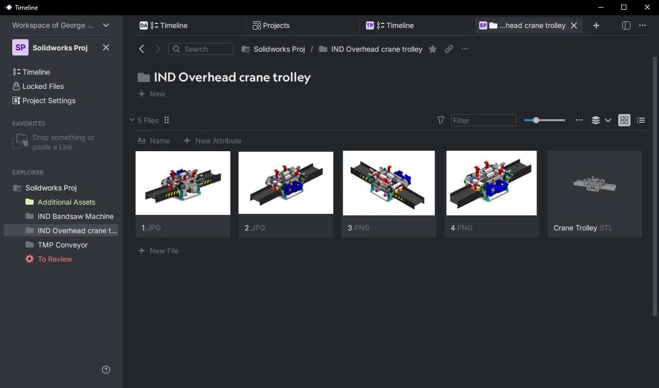The image size is (659, 388).
Task: Mark IND Overhead crane trolley as favorite
Action: pyautogui.click(x=432, y=49)
